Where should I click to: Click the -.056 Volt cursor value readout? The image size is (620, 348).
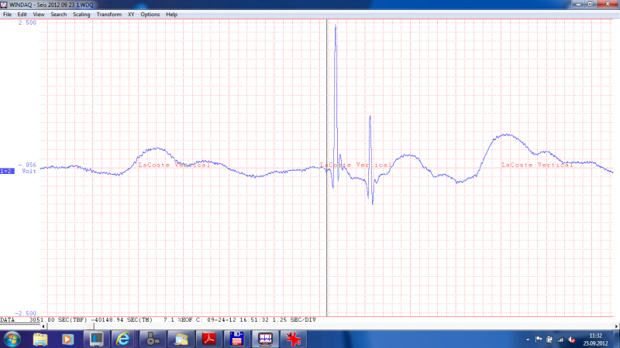tap(27, 168)
